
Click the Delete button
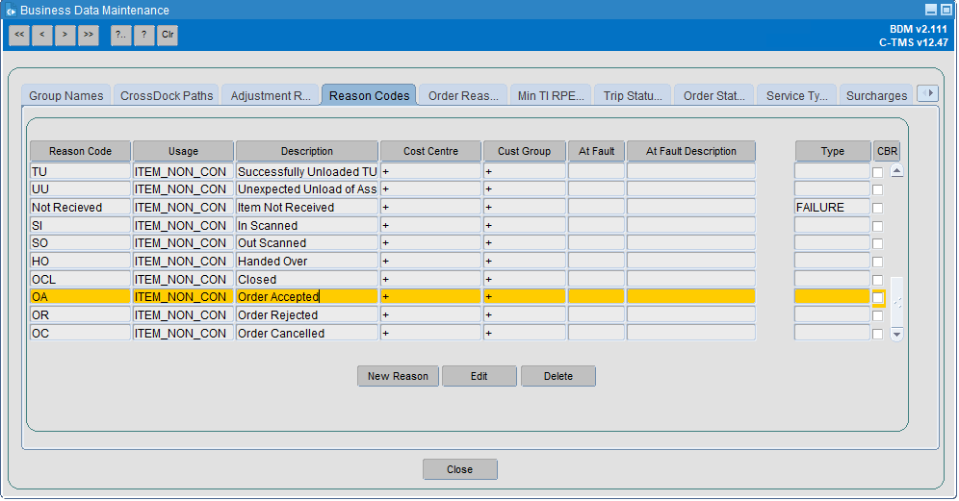558,376
